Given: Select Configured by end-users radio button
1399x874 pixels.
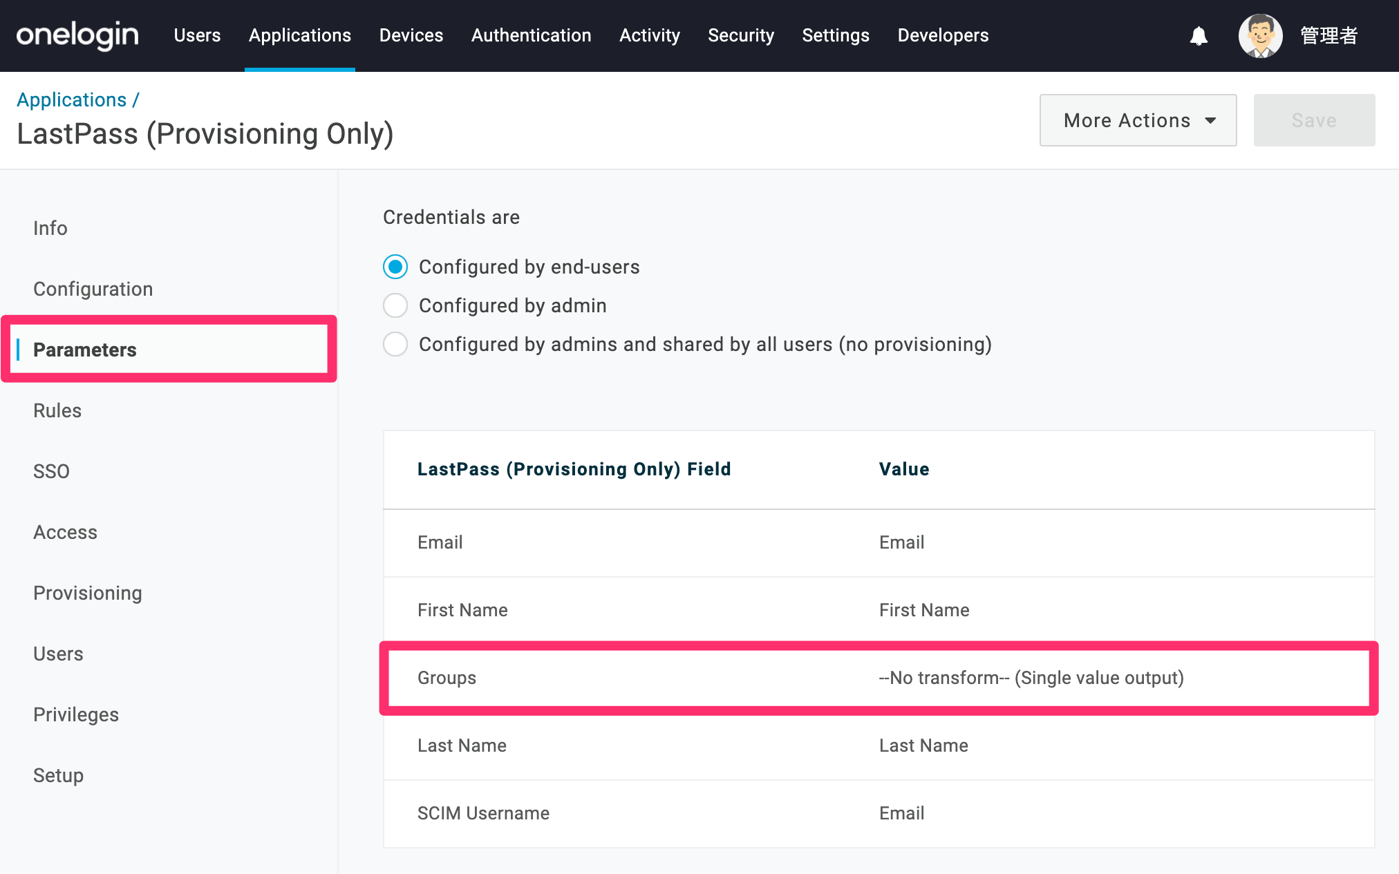Looking at the screenshot, I should 395,267.
